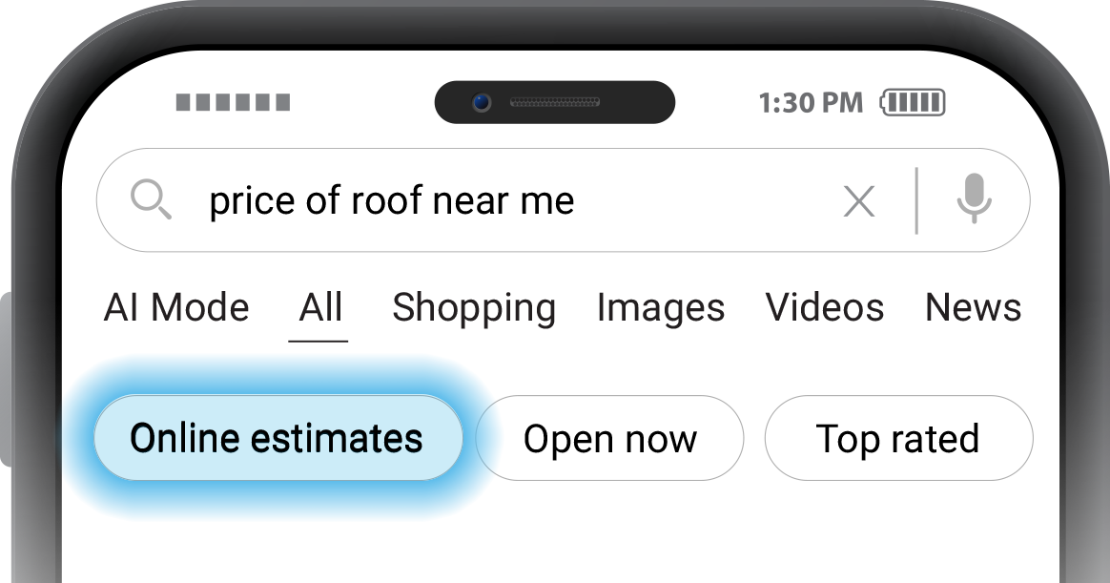
Task: Select the Videos tab
Action: tap(825, 307)
